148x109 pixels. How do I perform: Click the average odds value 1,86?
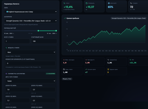(110, 63)
